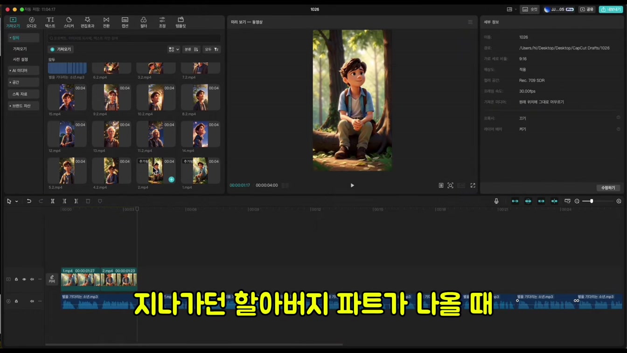Click the 내보내기 (Export) button
This screenshot has height=353, width=627.
[611, 9]
